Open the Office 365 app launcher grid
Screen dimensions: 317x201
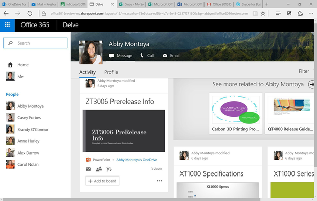tap(7, 25)
